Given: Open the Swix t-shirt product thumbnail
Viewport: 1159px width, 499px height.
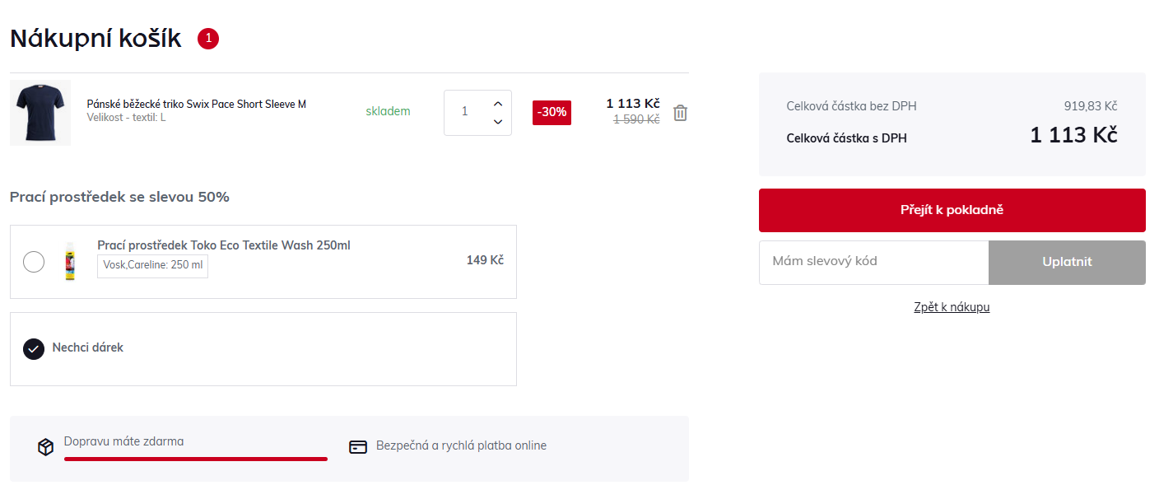Looking at the screenshot, I should pyautogui.click(x=40, y=113).
